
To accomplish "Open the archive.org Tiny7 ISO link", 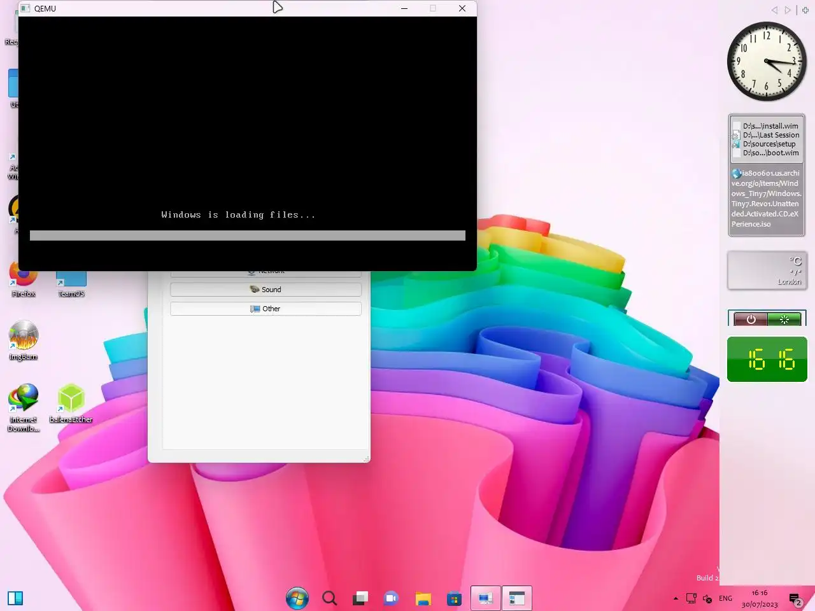I will coord(766,199).
